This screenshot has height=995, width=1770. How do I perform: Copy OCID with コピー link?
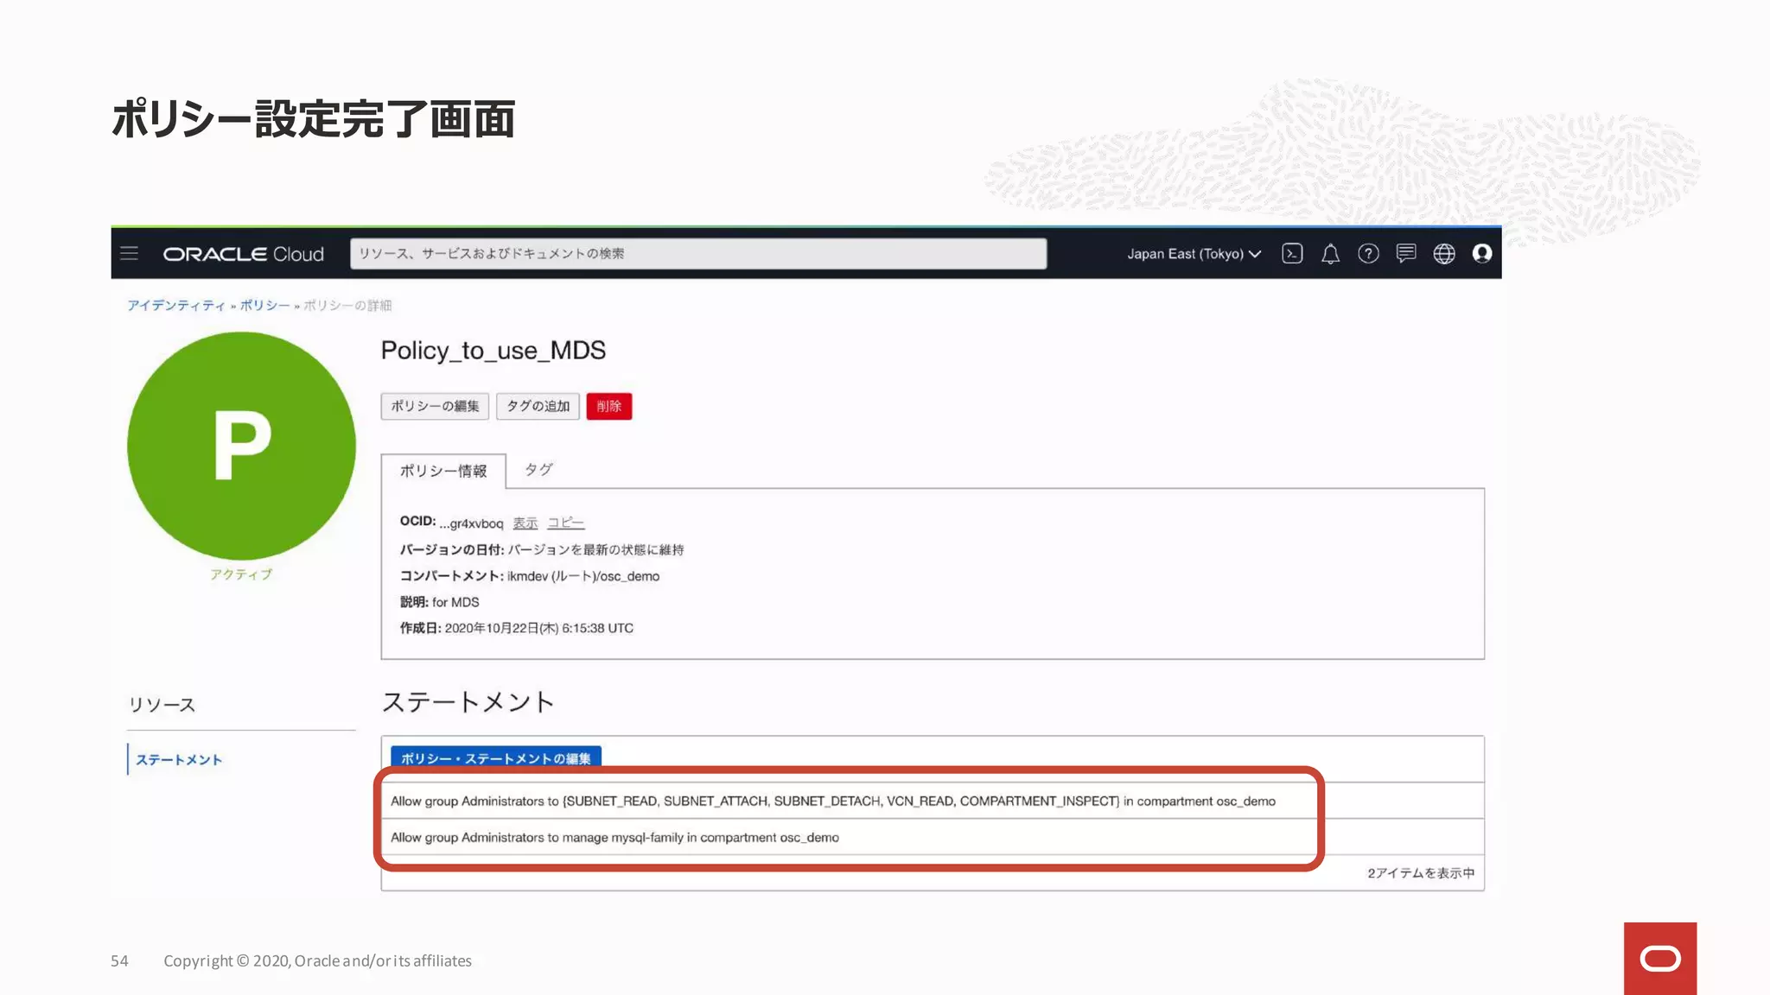[x=565, y=523]
